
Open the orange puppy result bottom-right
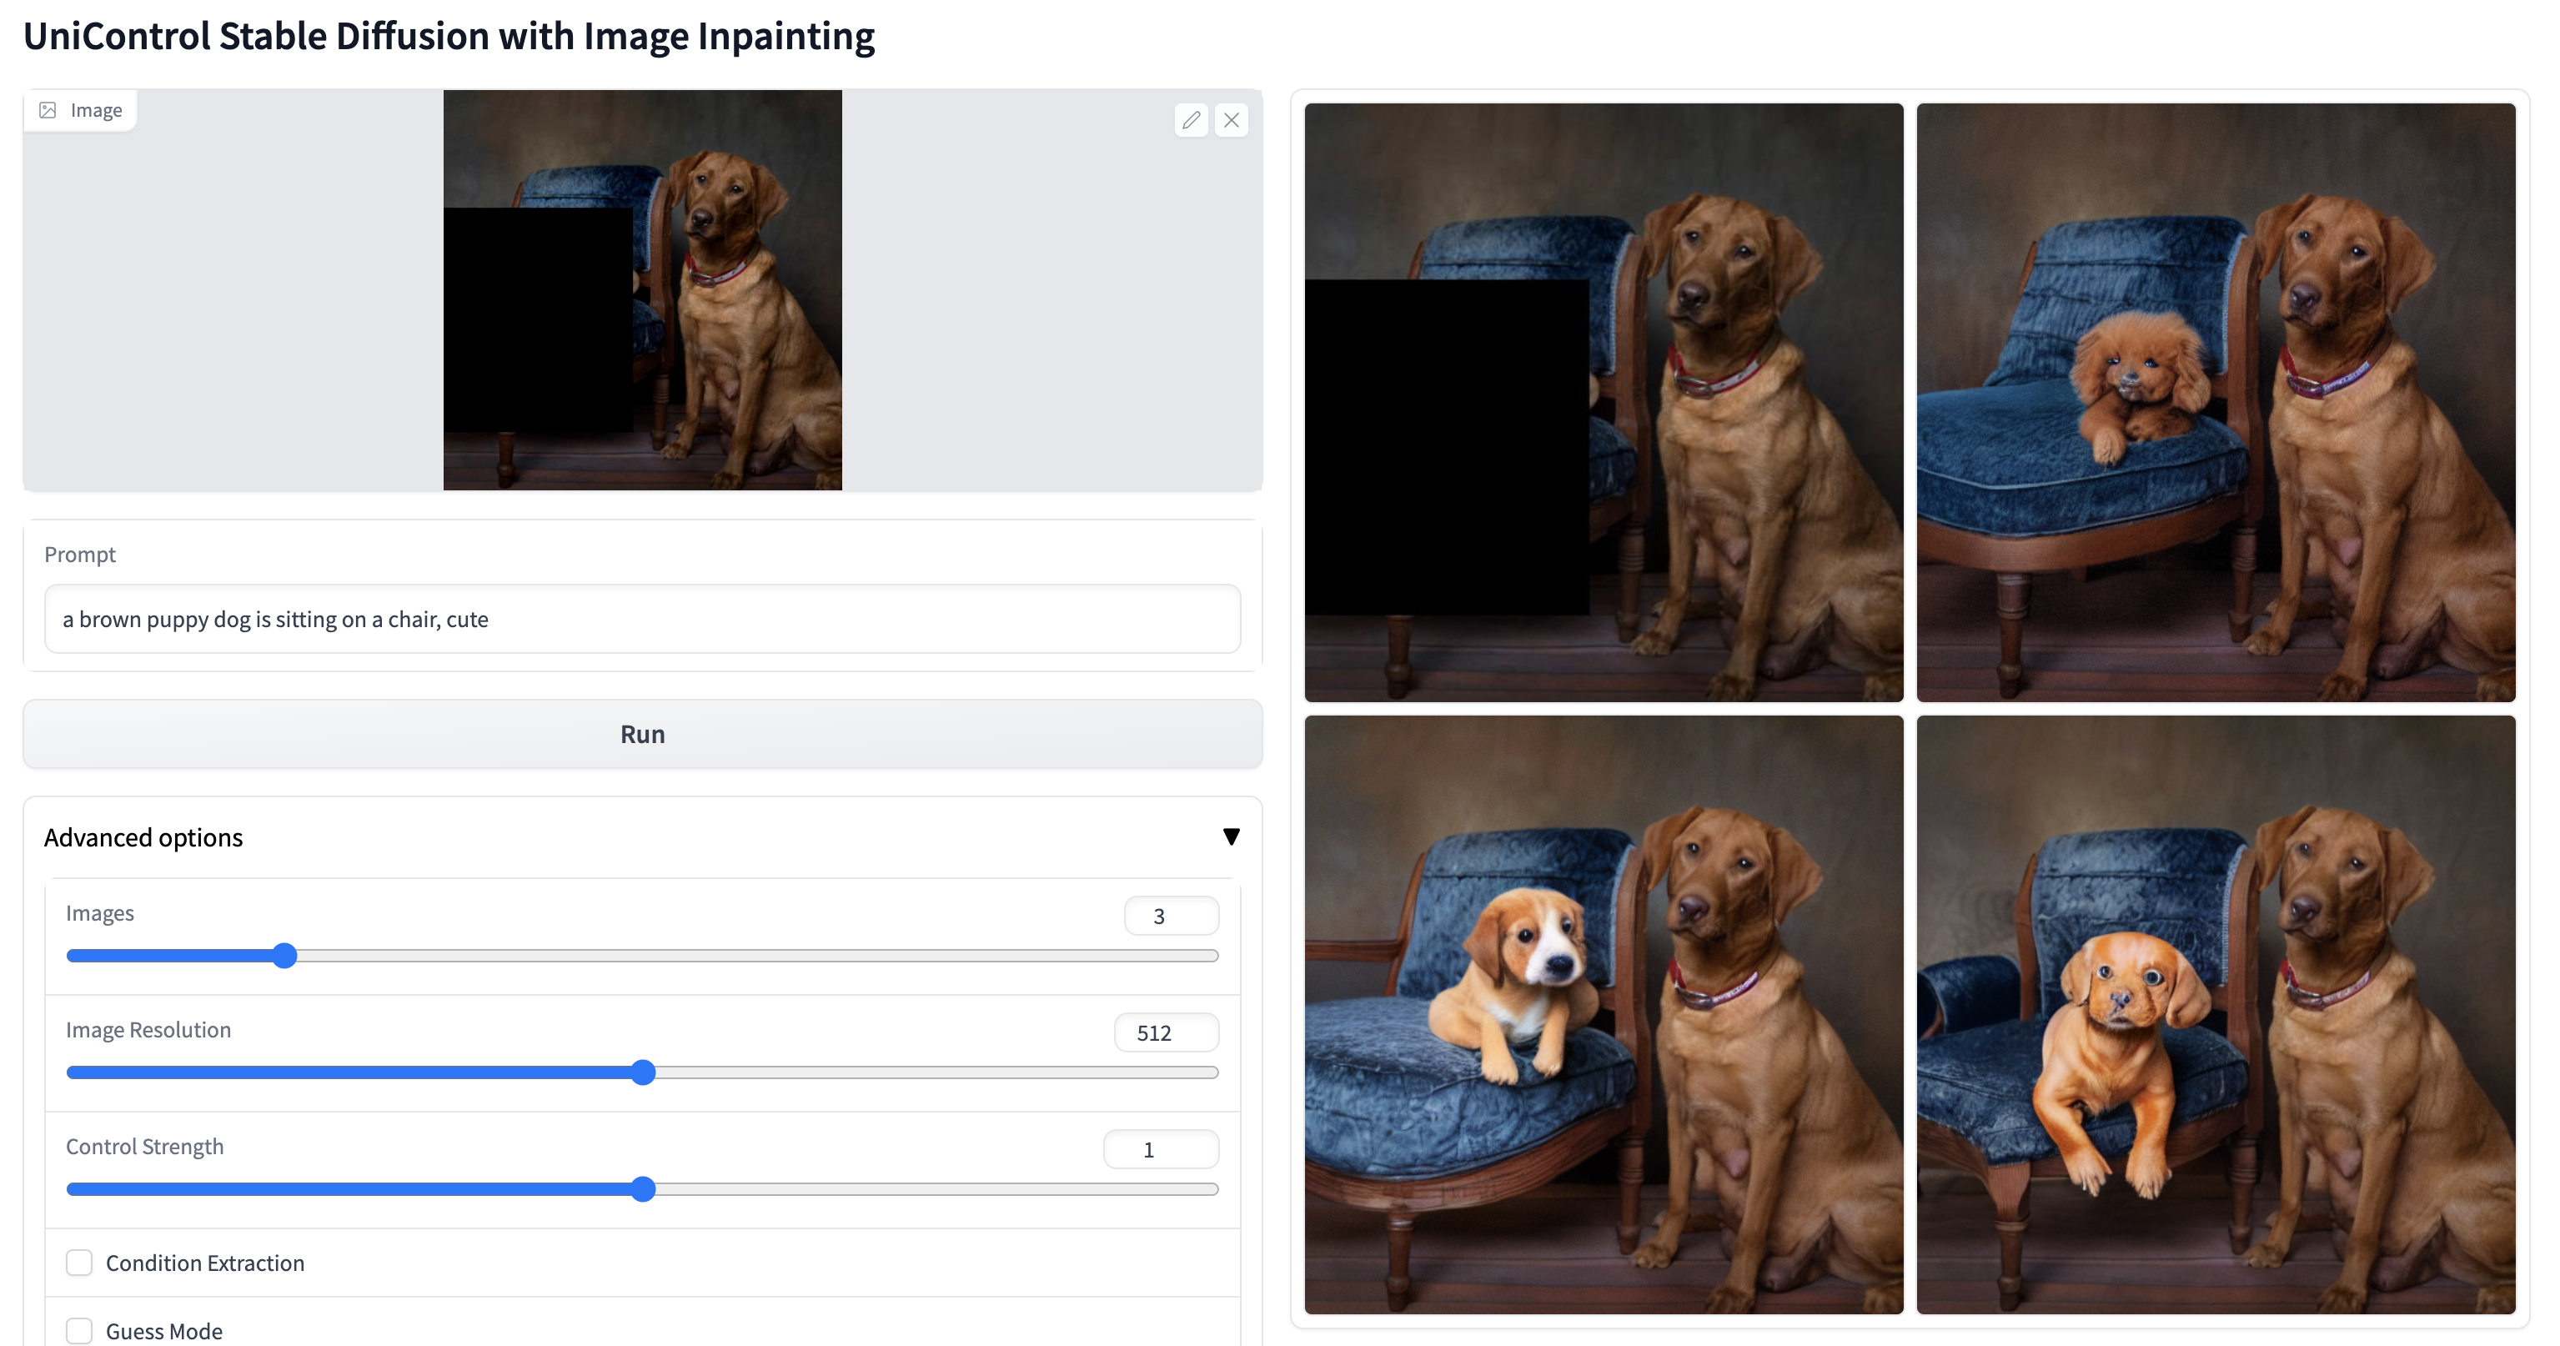[x=2215, y=1014]
